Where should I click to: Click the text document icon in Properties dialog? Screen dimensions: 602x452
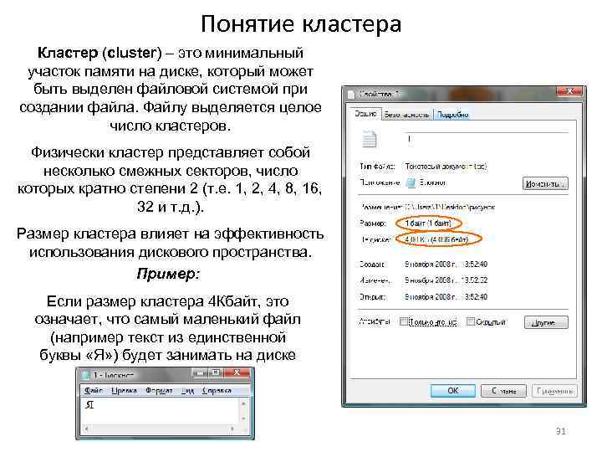pyautogui.click(x=370, y=139)
